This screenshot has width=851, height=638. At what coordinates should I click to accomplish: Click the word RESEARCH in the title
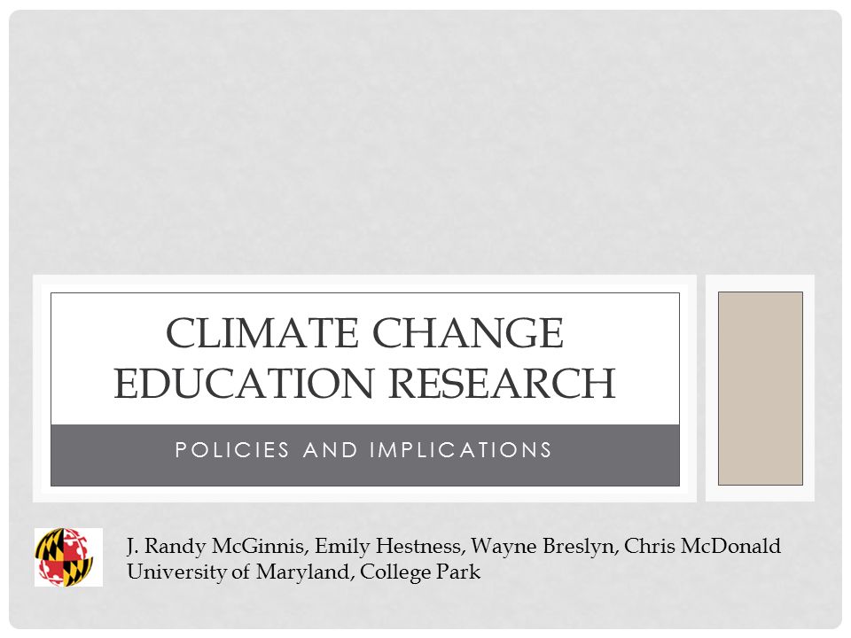point(503,383)
